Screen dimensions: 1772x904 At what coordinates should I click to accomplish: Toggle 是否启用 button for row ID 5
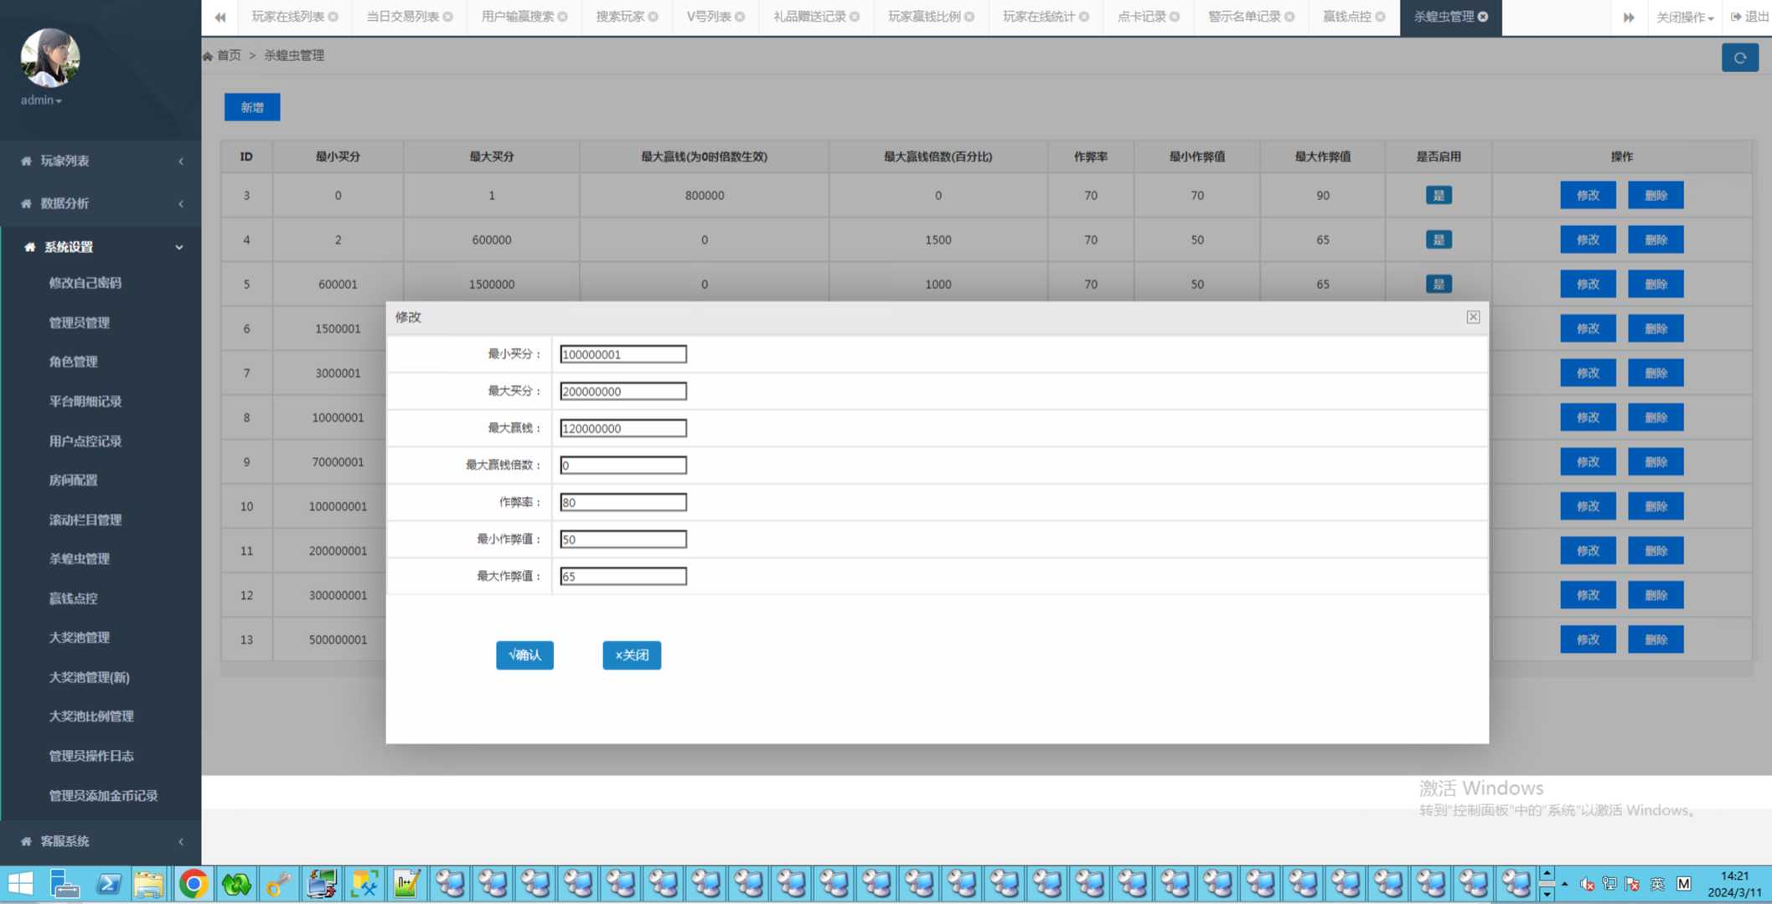1438,284
